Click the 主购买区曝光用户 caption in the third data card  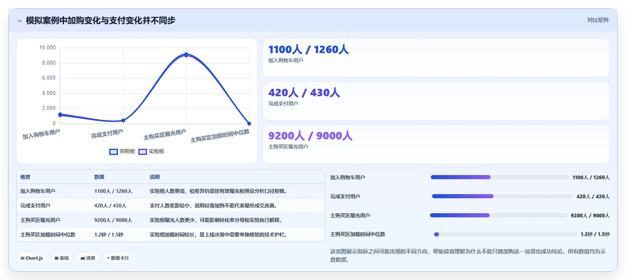[288, 147]
